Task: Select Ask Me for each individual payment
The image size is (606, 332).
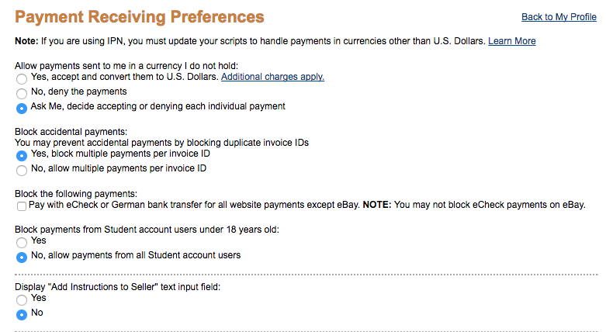Action: pos(22,109)
